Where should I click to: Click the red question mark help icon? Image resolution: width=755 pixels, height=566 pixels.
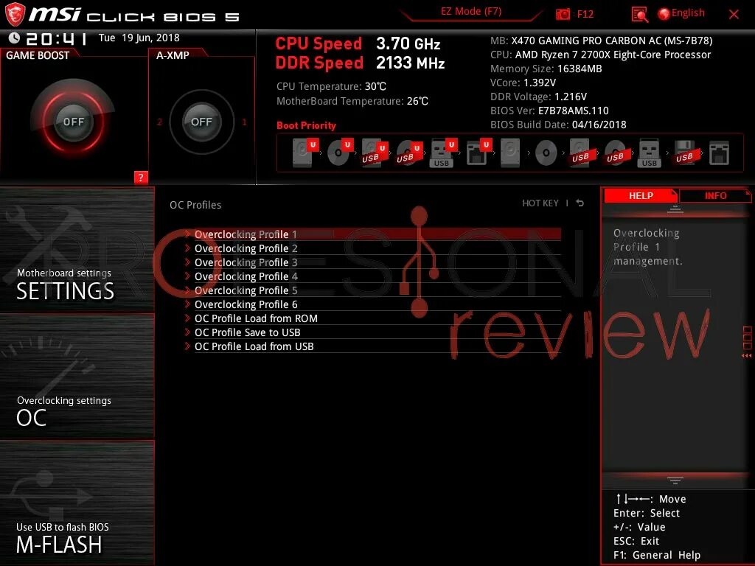tap(141, 177)
